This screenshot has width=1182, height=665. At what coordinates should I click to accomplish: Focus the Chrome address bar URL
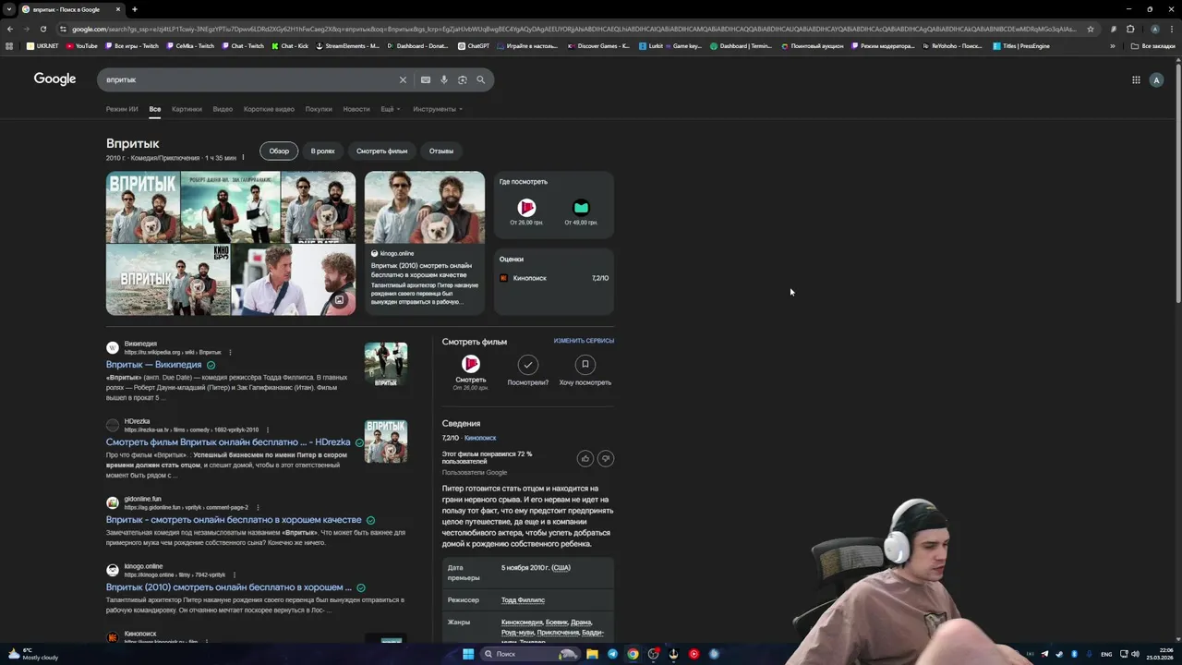point(573,29)
